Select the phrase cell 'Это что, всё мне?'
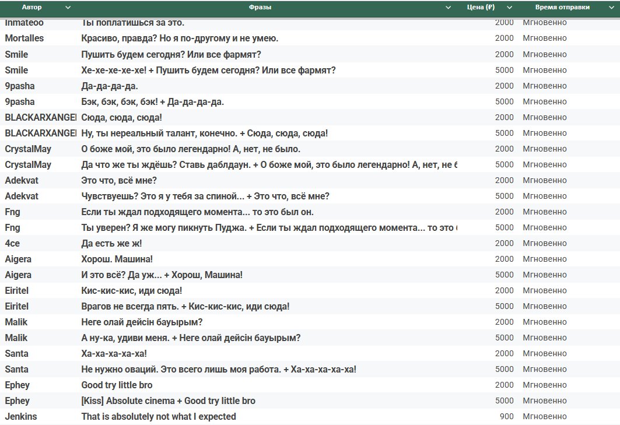The height and width of the screenshot is (425, 620). coord(119,180)
